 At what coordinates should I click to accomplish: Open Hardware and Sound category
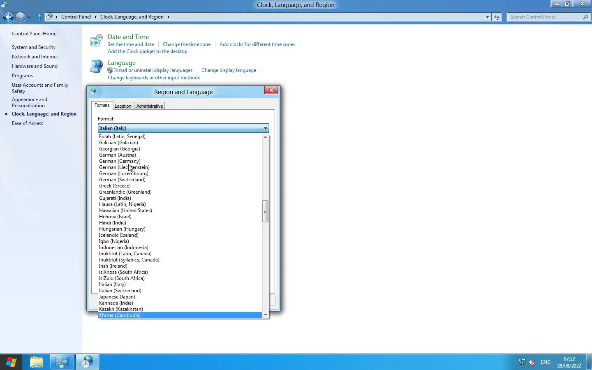35,66
